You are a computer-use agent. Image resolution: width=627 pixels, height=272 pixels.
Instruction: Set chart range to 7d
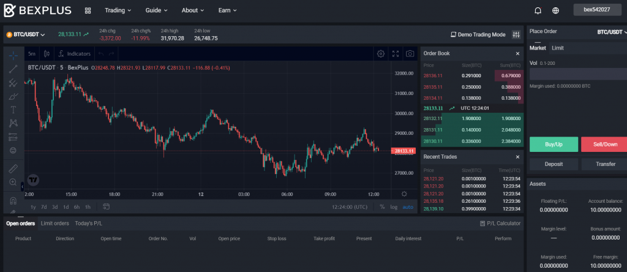pyautogui.click(x=44, y=207)
